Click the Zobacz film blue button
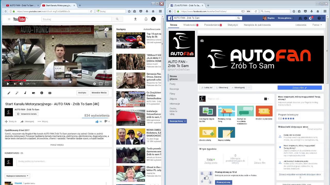 pos(300,88)
